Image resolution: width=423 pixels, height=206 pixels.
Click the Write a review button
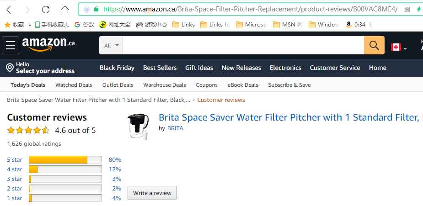coord(152,193)
